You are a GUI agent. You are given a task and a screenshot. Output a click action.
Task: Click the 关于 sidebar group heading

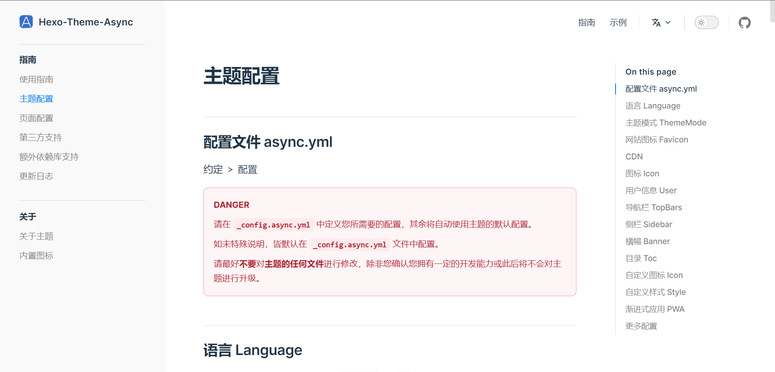[x=28, y=217]
